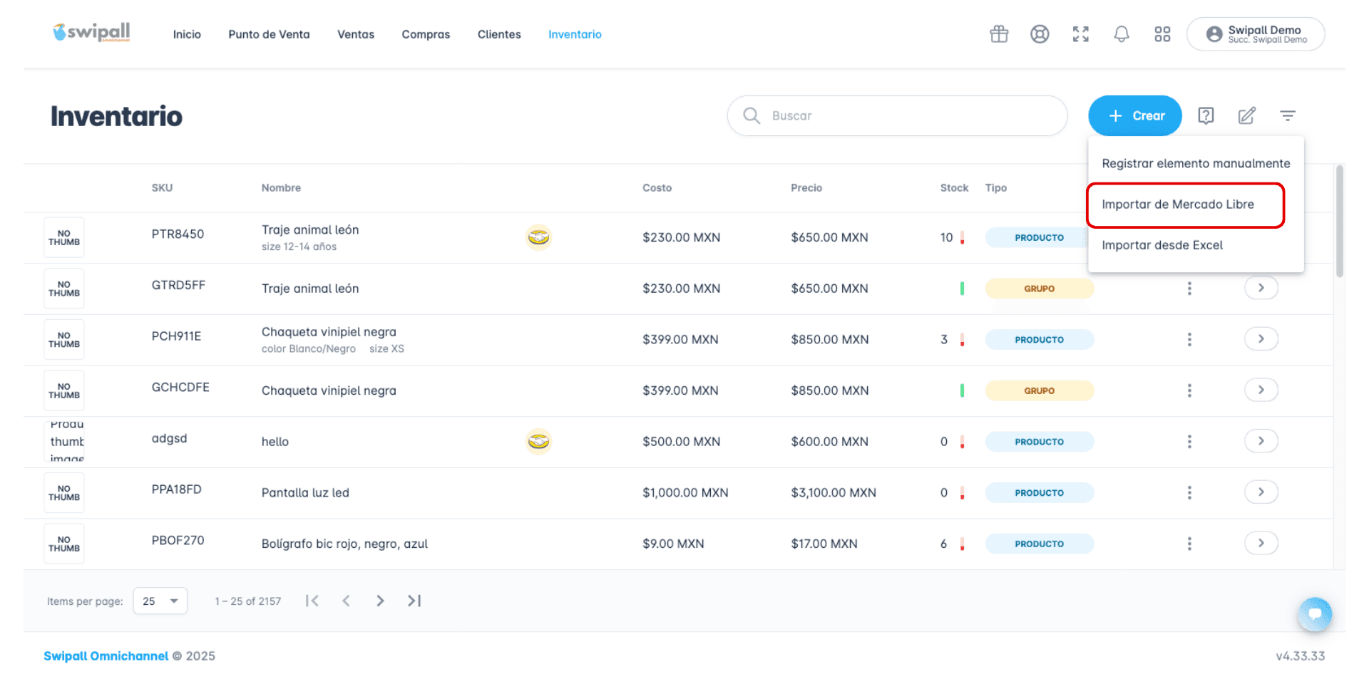Image resolution: width=1369 pixels, height=679 pixels.
Task: Open the Clientes section
Action: tap(499, 34)
